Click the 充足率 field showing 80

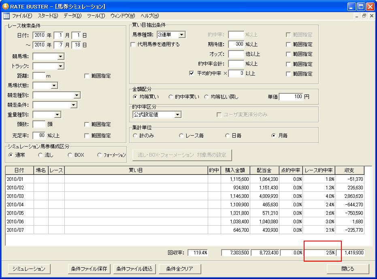coord(39,135)
